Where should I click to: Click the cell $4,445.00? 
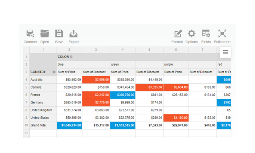pos(149,80)
